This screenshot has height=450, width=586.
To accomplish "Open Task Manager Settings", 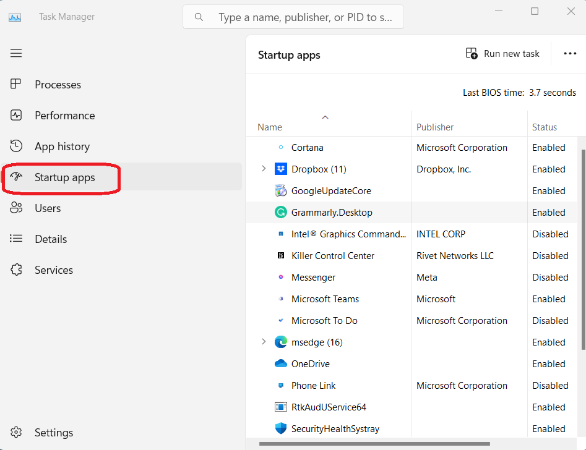I will click(x=53, y=433).
